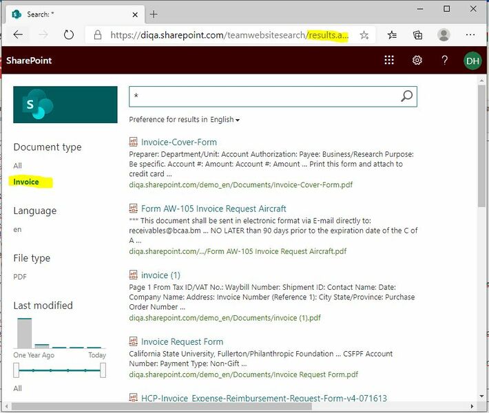
Task: Open the DH user account menu
Action: 472,61
